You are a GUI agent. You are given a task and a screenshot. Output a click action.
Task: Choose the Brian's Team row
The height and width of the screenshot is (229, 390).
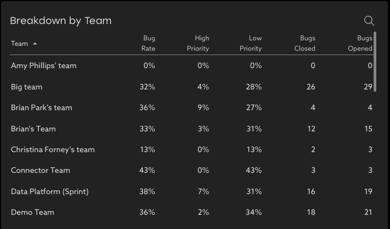[x=33, y=129]
